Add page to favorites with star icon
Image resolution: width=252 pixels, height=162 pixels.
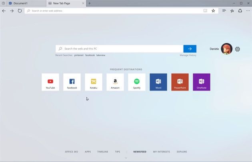(213, 11)
